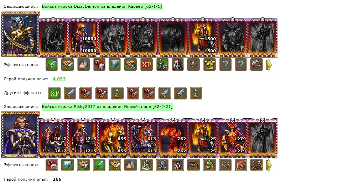Select DizzyDemon's blue-haired hero portrait
Screen dimensions: 338x185
pos(20,34)
